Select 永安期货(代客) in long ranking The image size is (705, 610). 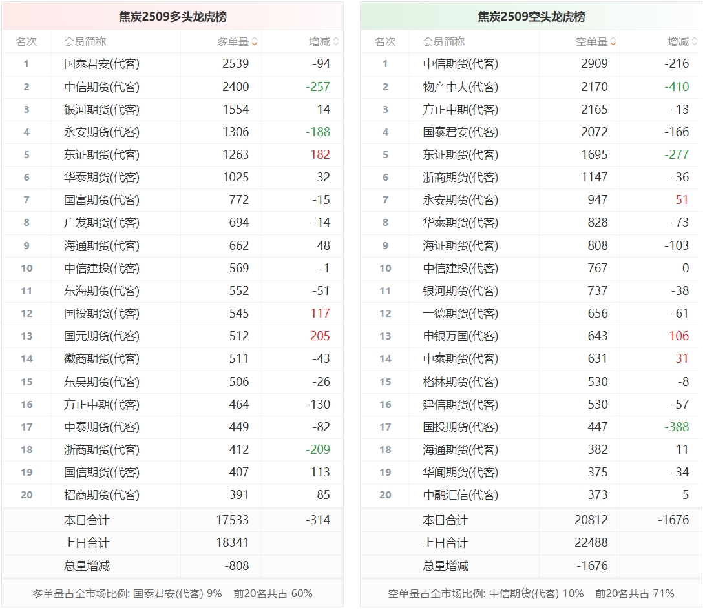101,132
